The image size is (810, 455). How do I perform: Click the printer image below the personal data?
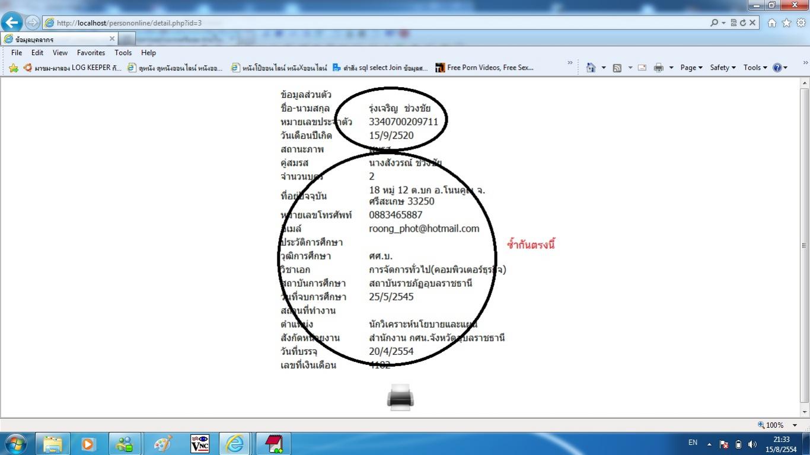pyautogui.click(x=400, y=397)
